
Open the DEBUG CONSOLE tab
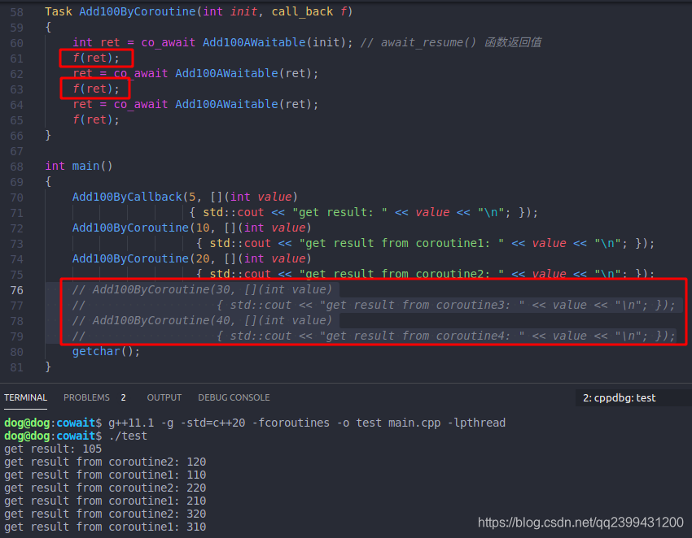click(x=234, y=397)
